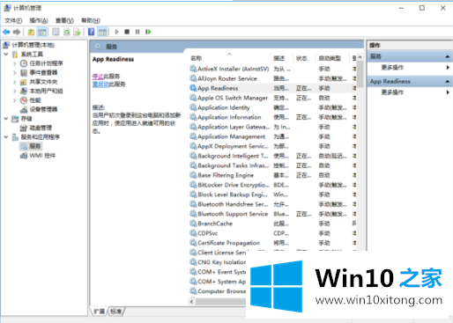453x323 pixels.
Task: Select 设备管理器 in the tree
Action: point(43,109)
